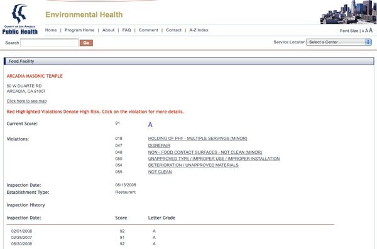This screenshot has width=377, height=249.
Task: Open the Holding of PHF violation details
Action: coord(198,139)
